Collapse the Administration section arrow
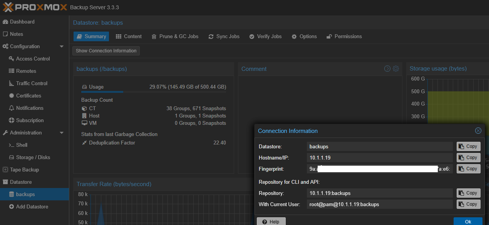 point(62,133)
